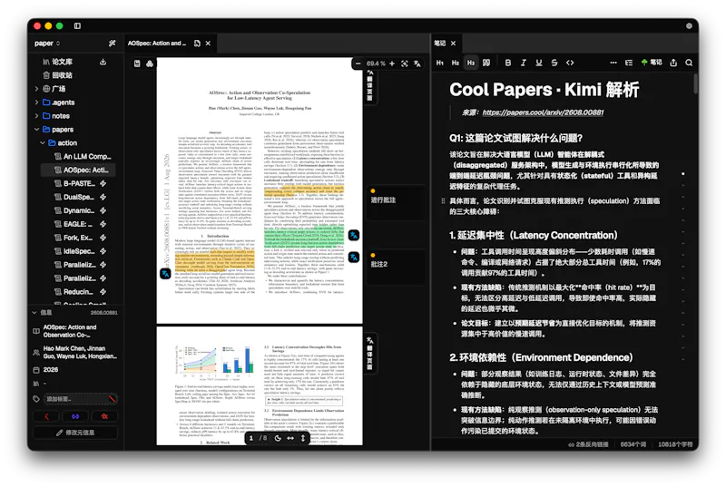Toggle strikethrough formatting

coord(554,63)
